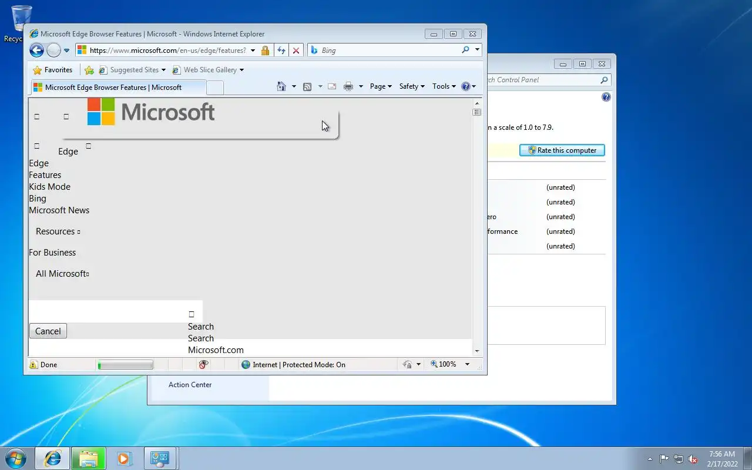The width and height of the screenshot is (752, 470).
Task: Click the network status tray icon
Action: (679, 459)
